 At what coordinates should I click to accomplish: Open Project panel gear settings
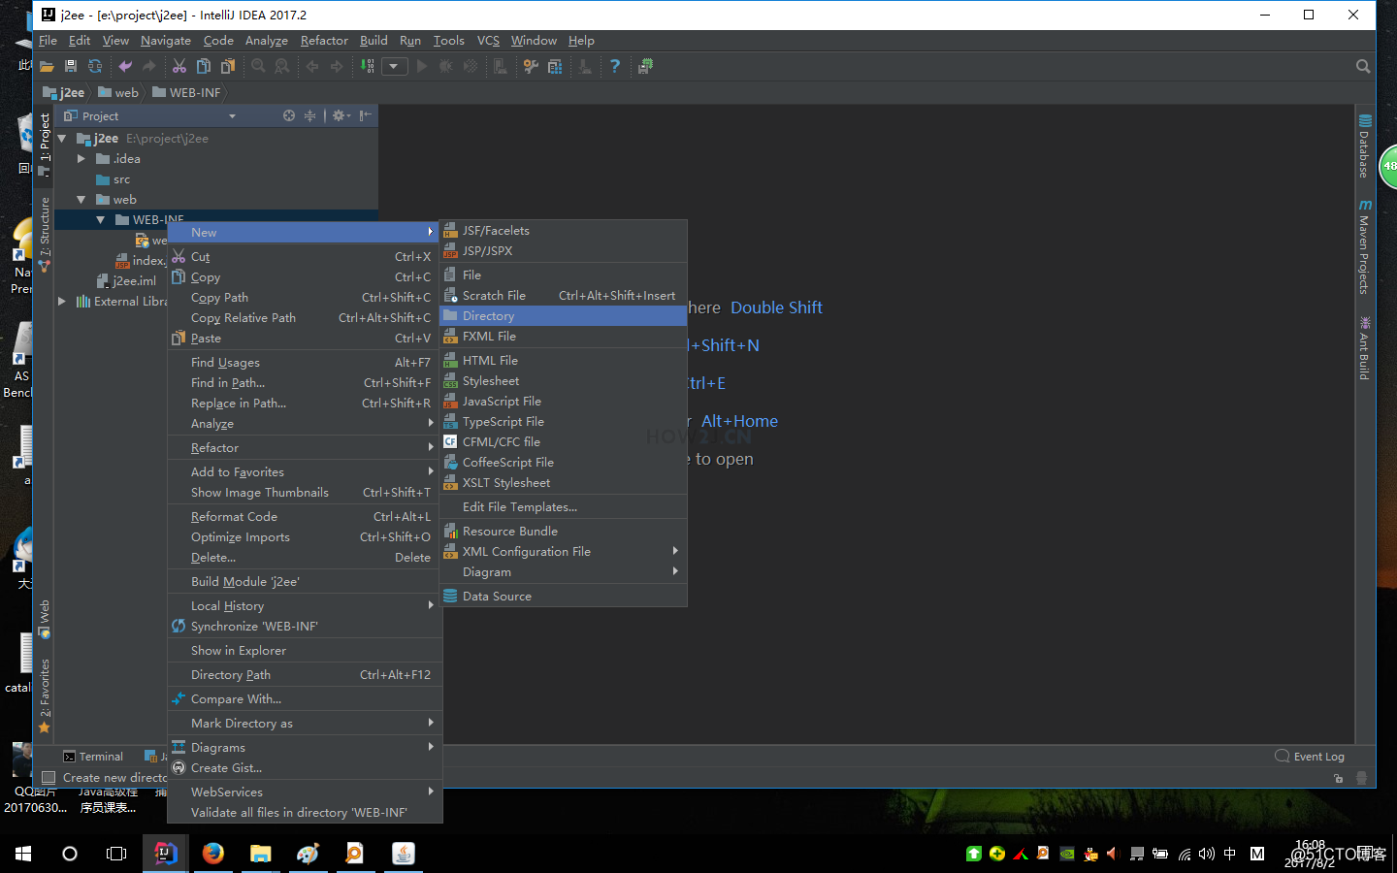click(341, 115)
